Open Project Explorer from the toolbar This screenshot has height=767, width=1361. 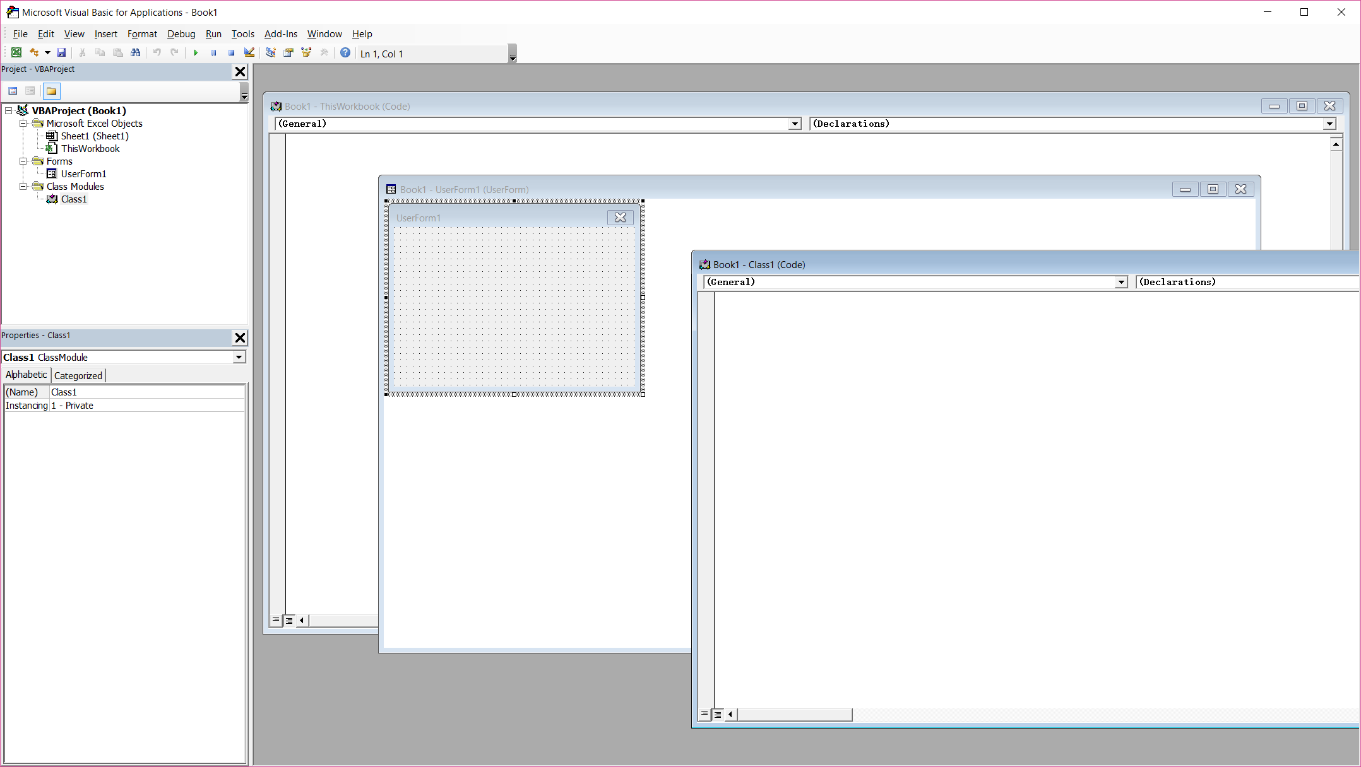click(x=270, y=53)
